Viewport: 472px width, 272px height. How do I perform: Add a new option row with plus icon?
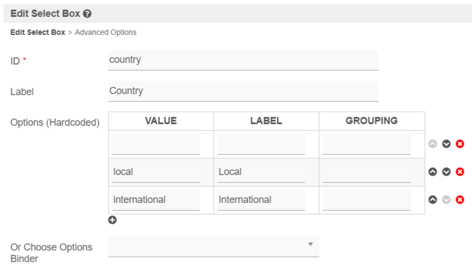tap(112, 220)
